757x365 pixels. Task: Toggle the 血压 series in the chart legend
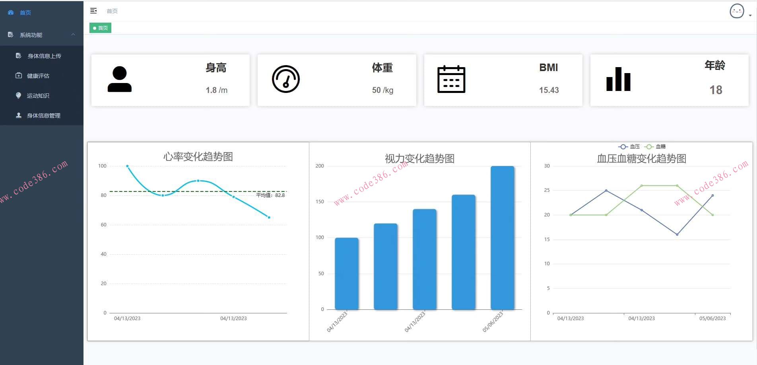(628, 147)
